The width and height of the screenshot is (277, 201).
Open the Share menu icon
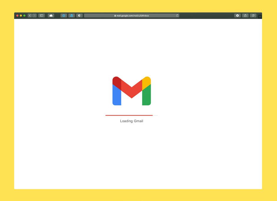(x=246, y=16)
